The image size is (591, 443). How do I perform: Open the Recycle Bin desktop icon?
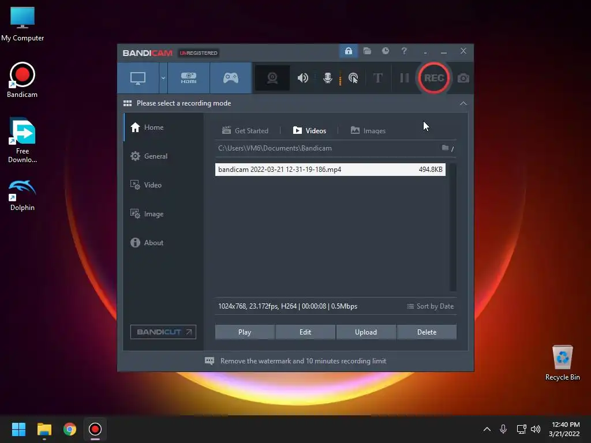(562, 363)
